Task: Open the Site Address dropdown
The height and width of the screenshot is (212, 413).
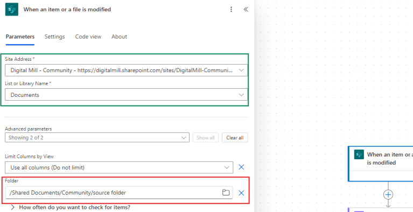Action: (x=127, y=70)
